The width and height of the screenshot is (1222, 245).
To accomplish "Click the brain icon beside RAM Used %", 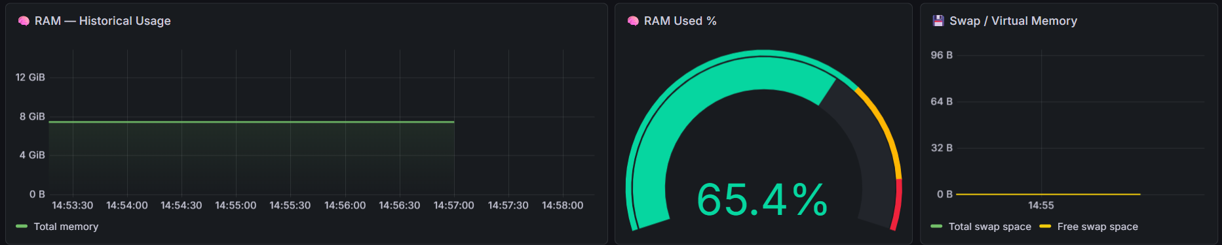I will [633, 21].
